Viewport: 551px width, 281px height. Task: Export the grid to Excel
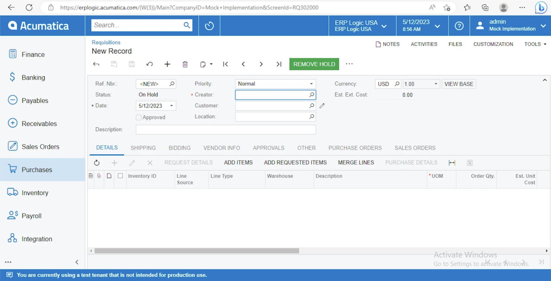[x=469, y=162]
